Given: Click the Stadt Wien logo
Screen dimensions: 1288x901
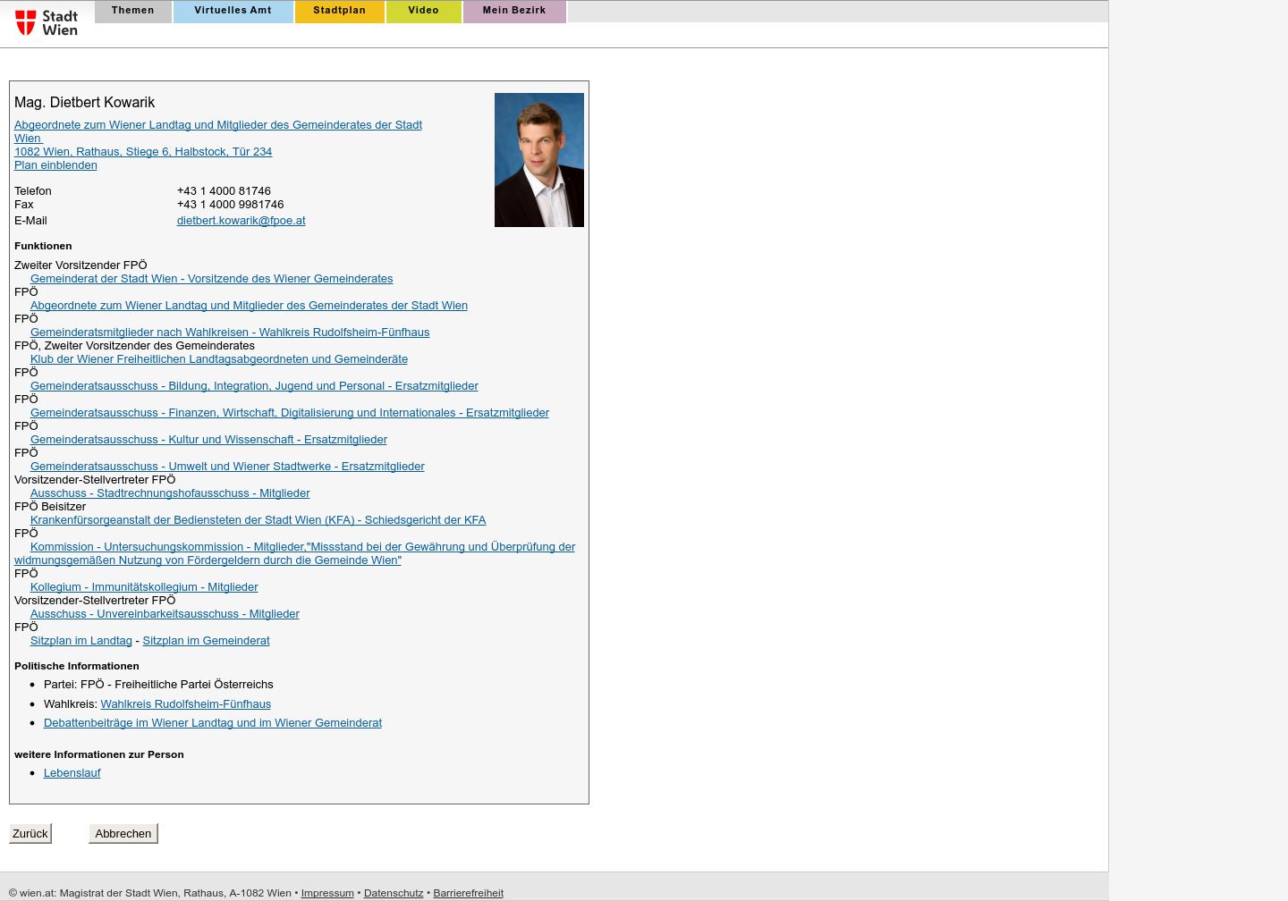Looking at the screenshot, I should (47, 22).
